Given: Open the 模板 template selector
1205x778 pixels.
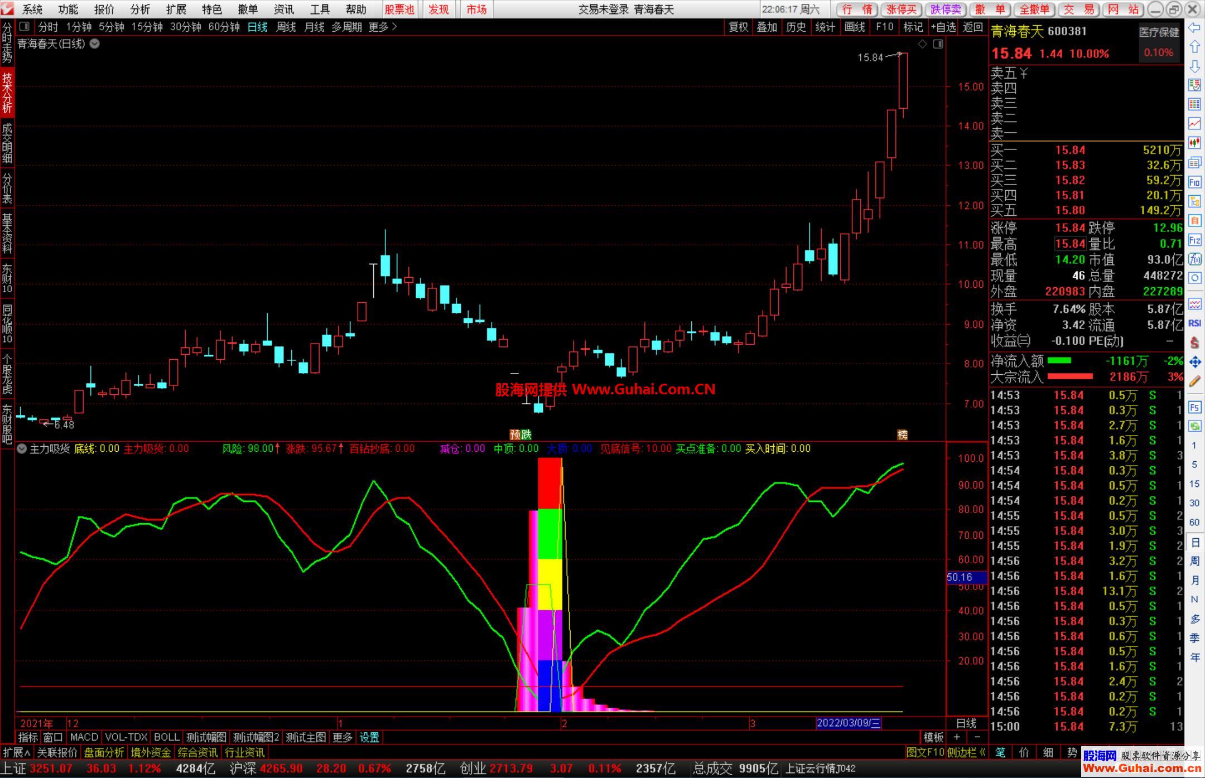Looking at the screenshot, I should [933, 737].
